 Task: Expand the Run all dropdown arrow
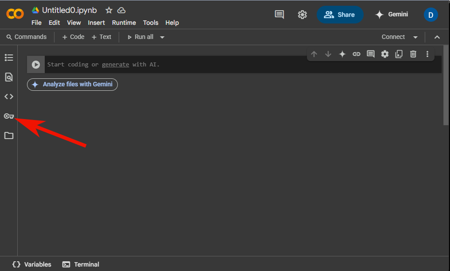pyautogui.click(x=162, y=37)
